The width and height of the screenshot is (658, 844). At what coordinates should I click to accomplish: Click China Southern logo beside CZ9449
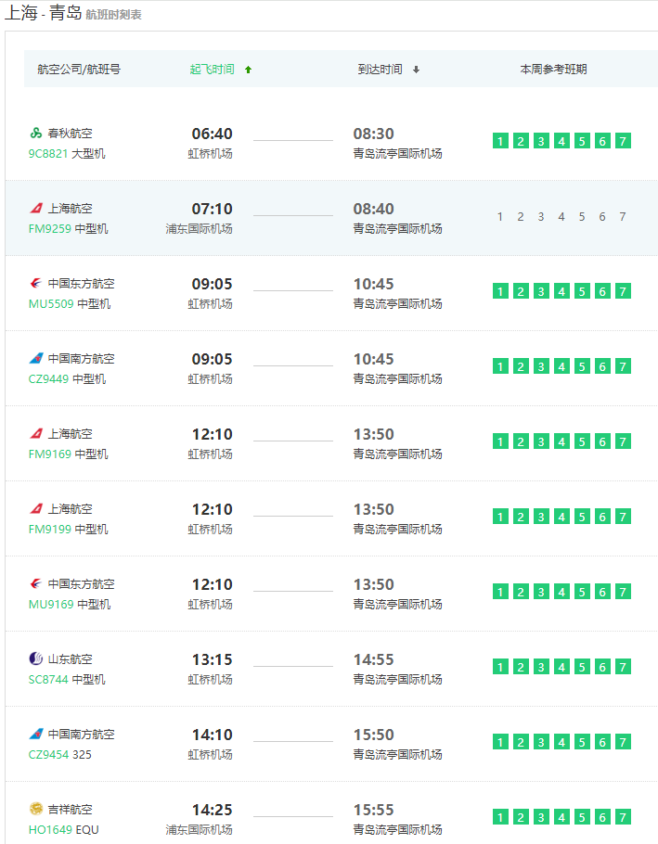click(36, 359)
